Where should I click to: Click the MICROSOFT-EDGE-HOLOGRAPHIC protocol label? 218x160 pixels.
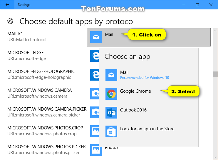(41, 71)
